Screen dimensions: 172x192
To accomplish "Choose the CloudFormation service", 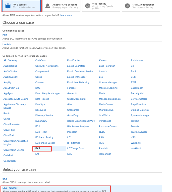I will point(12,124).
